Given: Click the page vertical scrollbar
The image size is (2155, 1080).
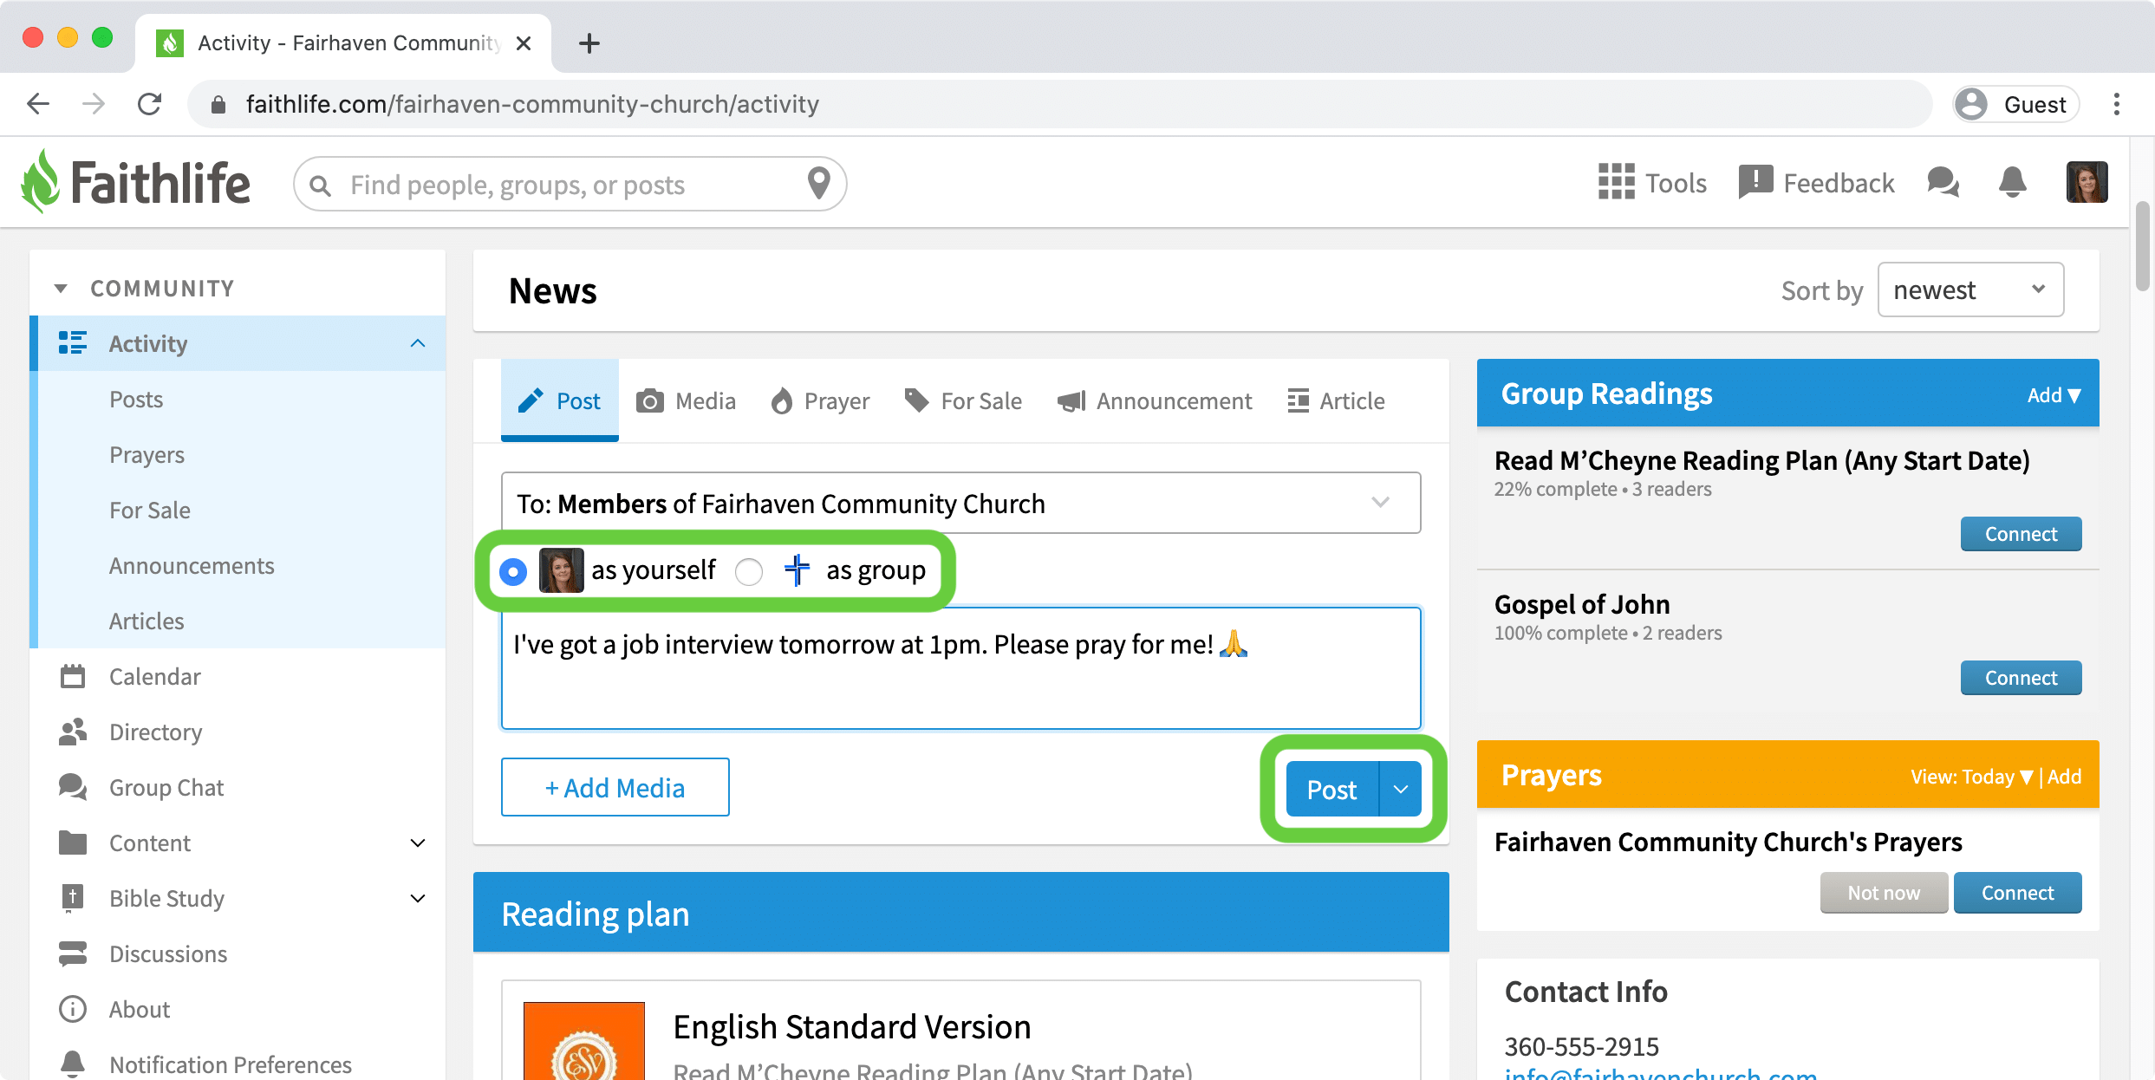Looking at the screenshot, I should 2142,246.
